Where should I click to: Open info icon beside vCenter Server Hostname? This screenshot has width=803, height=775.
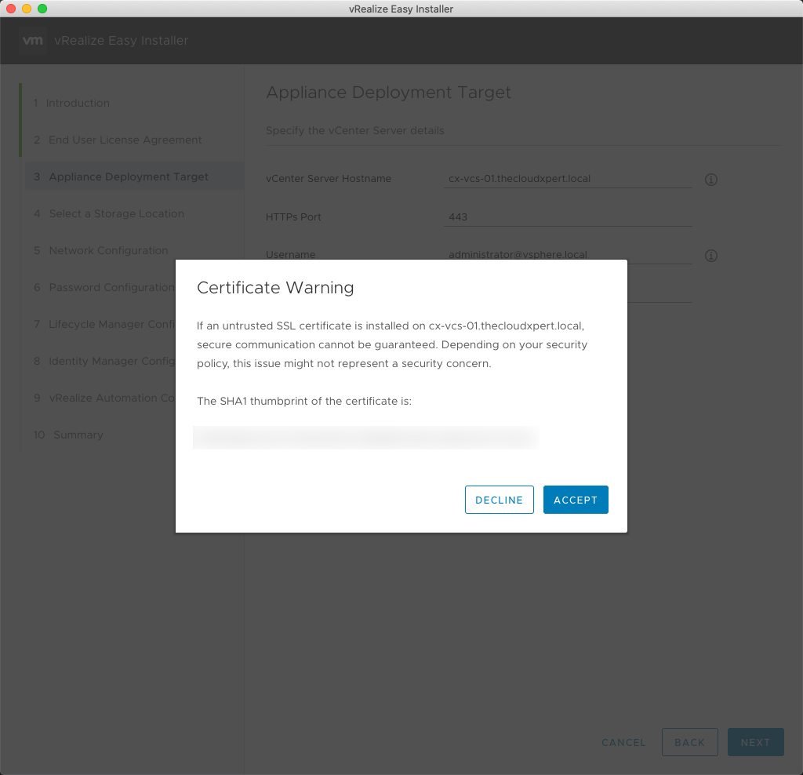(710, 180)
